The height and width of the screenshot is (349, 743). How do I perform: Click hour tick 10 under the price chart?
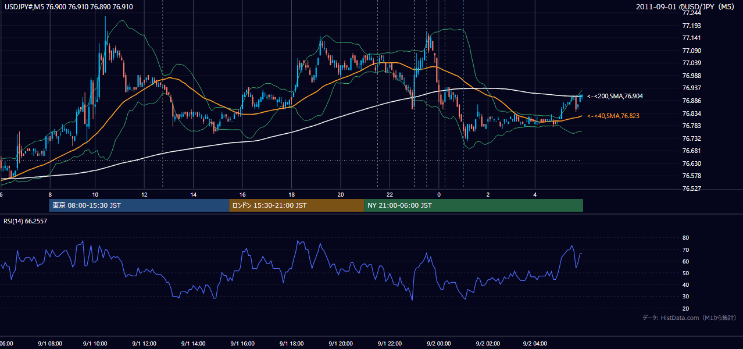tap(95, 195)
